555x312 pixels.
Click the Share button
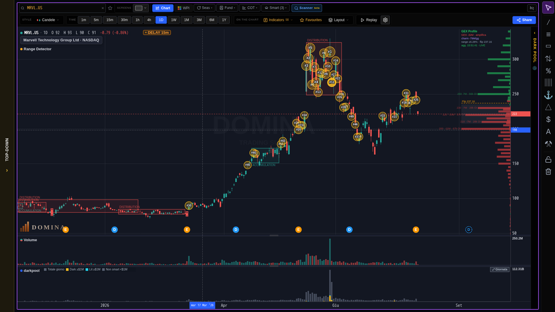tap(524, 20)
